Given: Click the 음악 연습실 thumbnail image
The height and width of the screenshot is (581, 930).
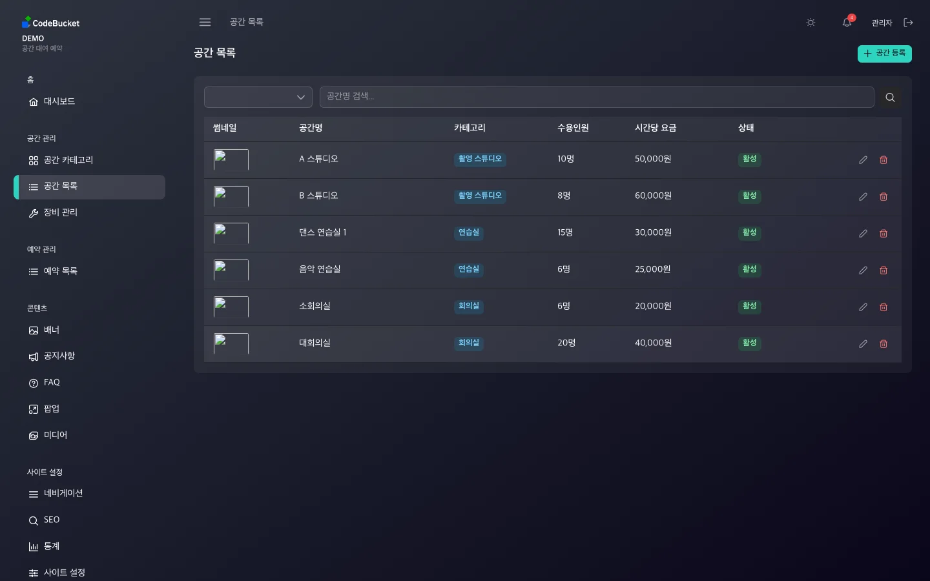Looking at the screenshot, I should tap(231, 270).
